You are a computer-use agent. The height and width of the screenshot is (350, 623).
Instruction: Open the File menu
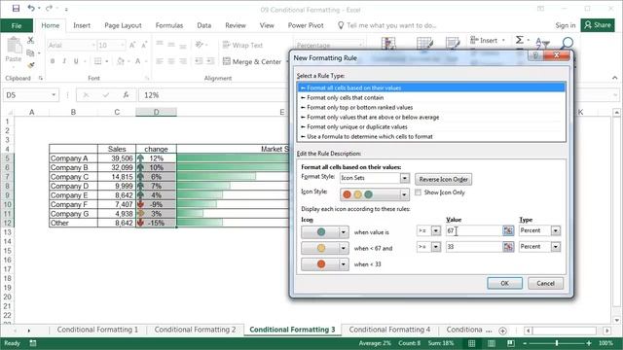(x=17, y=25)
